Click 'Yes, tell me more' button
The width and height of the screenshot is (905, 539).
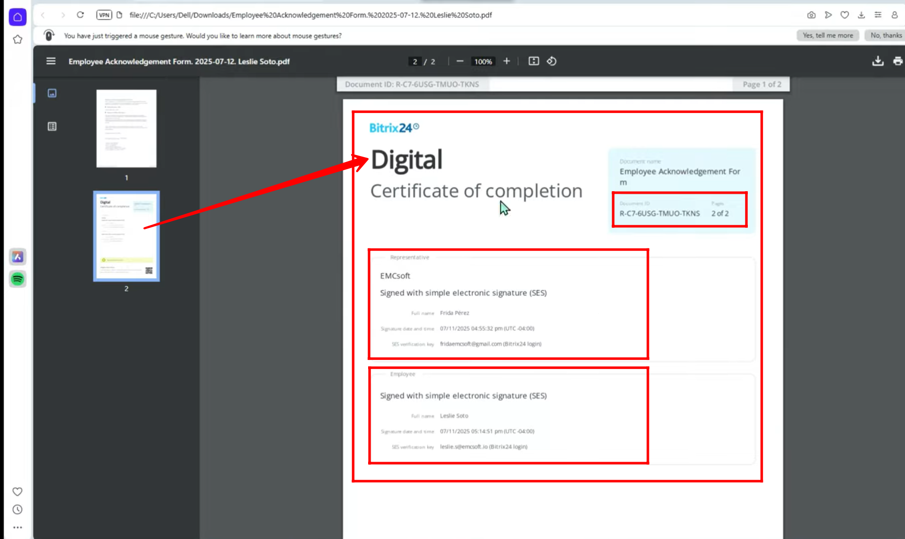coord(828,36)
